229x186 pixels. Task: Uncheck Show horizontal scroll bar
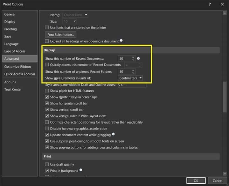click(x=47, y=103)
